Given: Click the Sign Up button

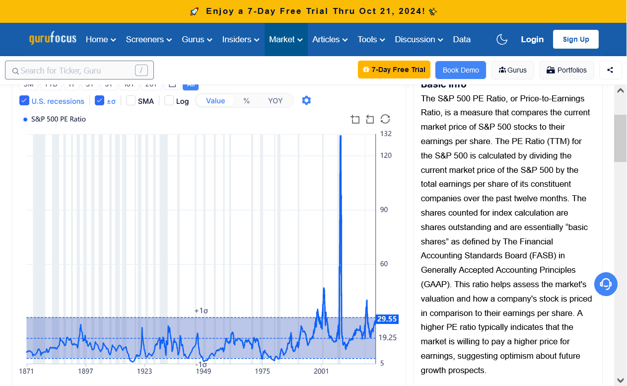Looking at the screenshot, I should point(576,39).
